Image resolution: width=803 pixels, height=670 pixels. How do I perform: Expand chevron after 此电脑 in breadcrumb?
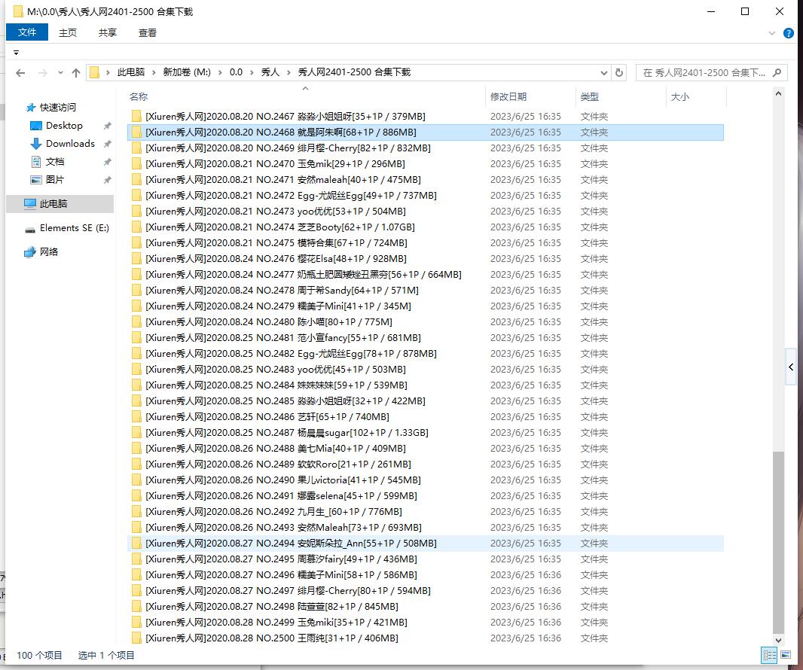tap(154, 73)
